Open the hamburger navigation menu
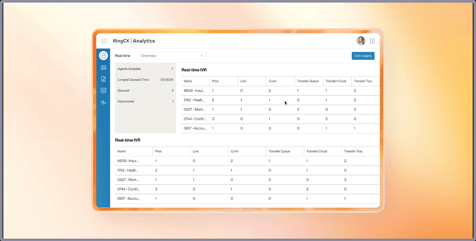The width and height of the screenshot is (476, 241). pos(104,41)
